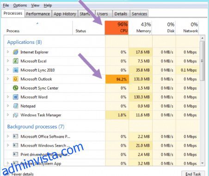Switch to the Performance tab
The image size is (209, 176).
[x=38, y=14]
